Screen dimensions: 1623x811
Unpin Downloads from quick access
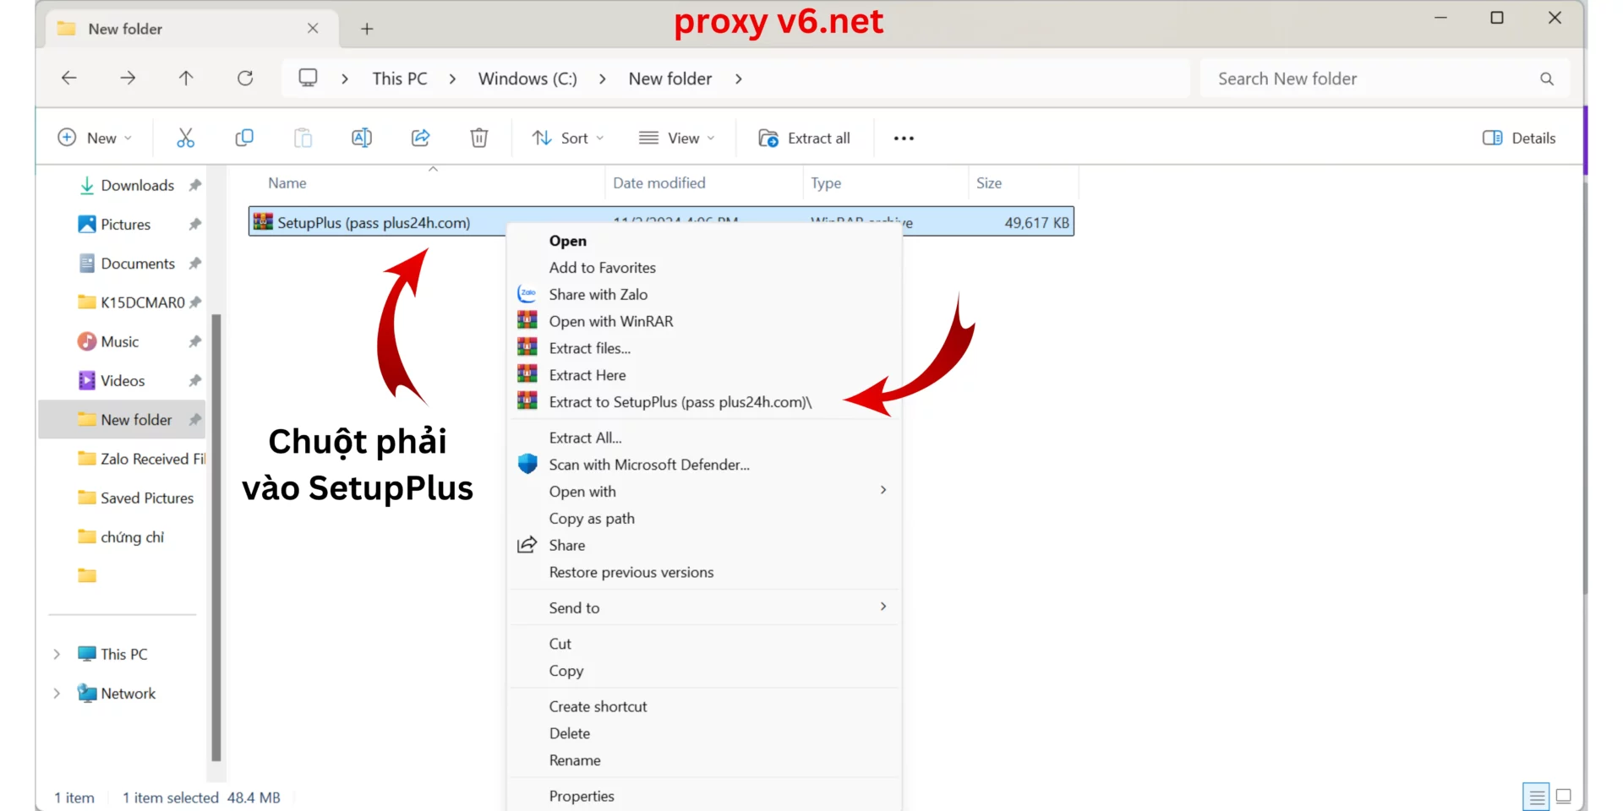click(x=195, y=185)
